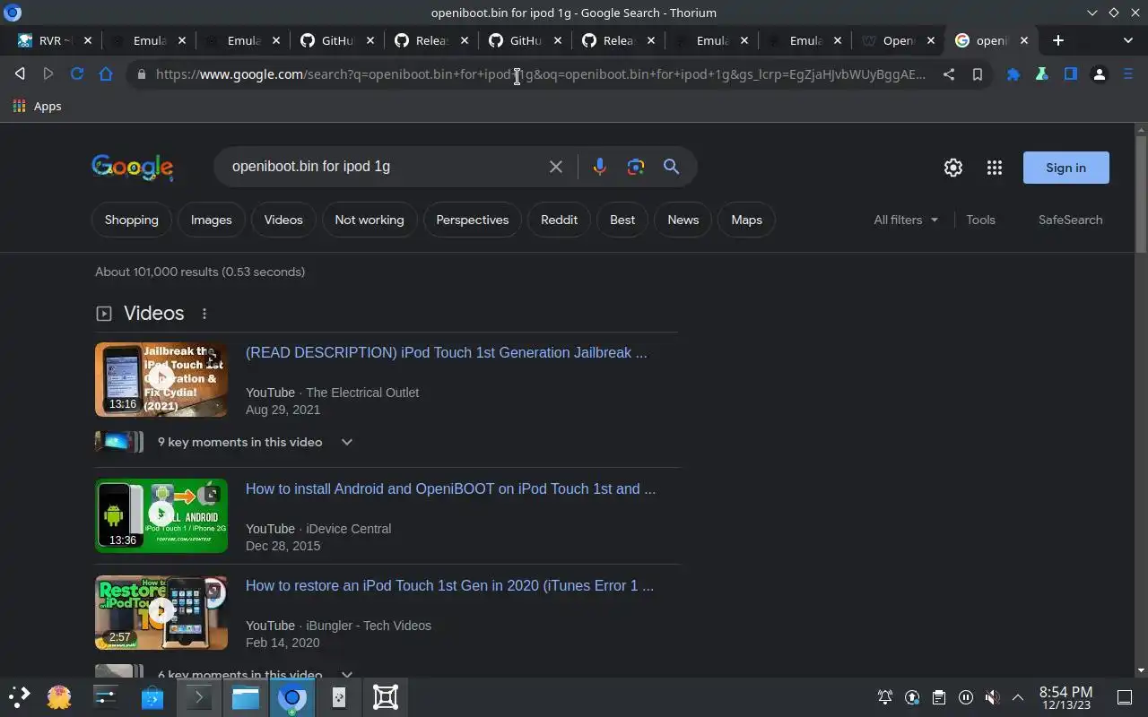1148x717 pixels.
Task: Open the iPod Touch 1st Generation Jailbreak link
Action: pos(446,352)
